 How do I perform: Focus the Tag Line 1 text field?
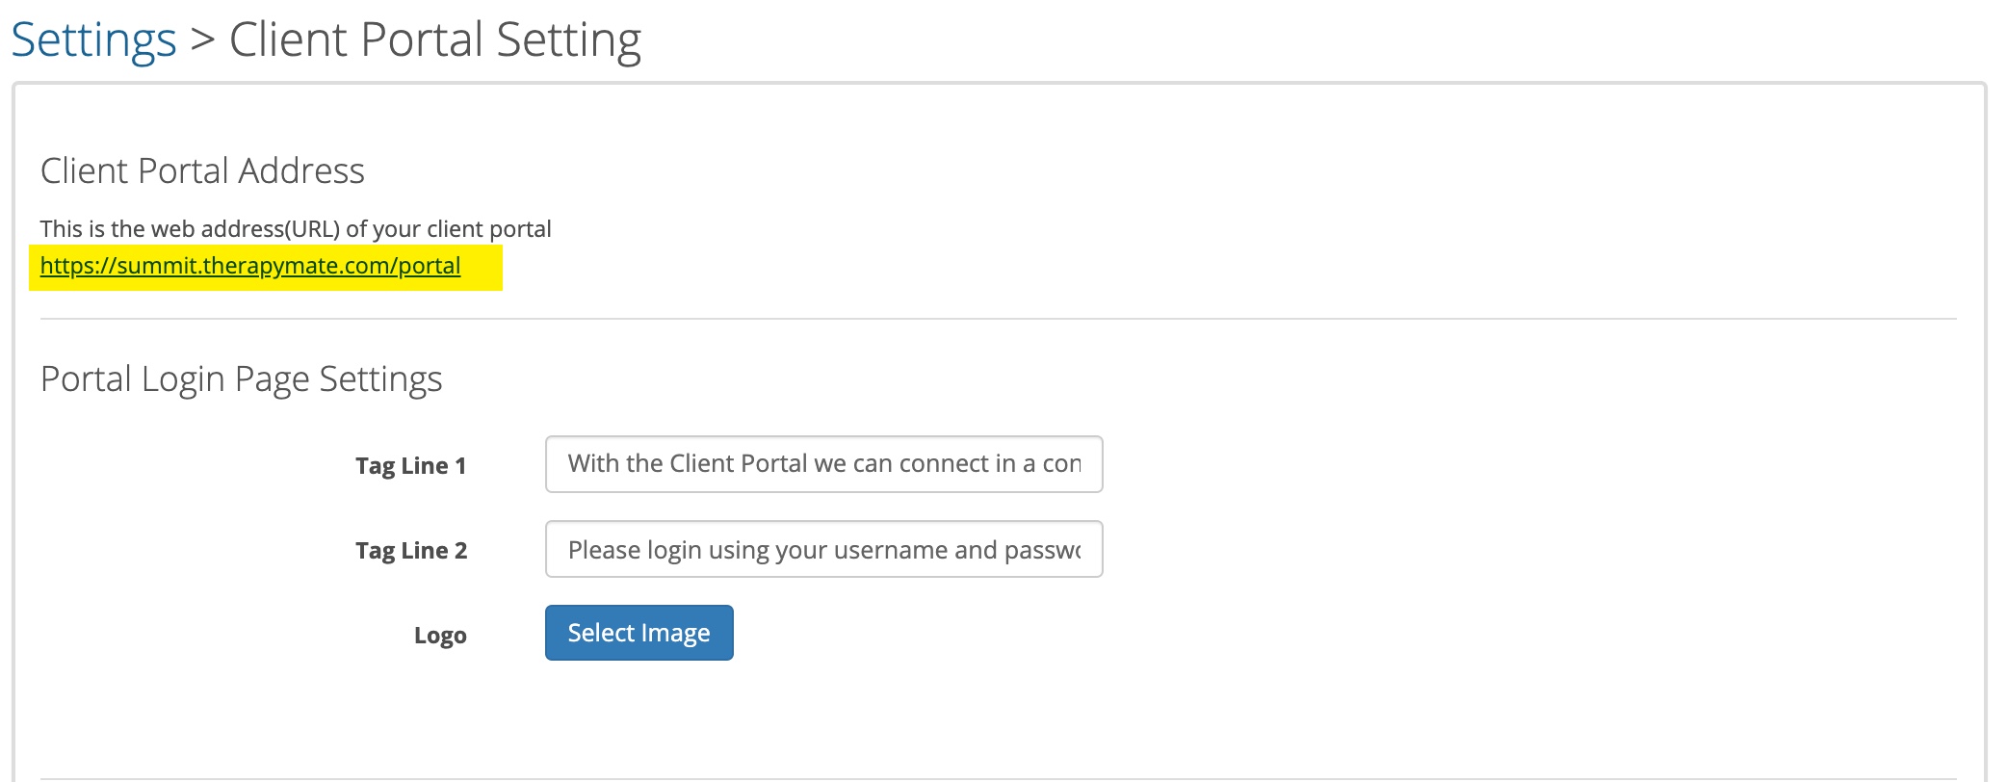(823, 464)
